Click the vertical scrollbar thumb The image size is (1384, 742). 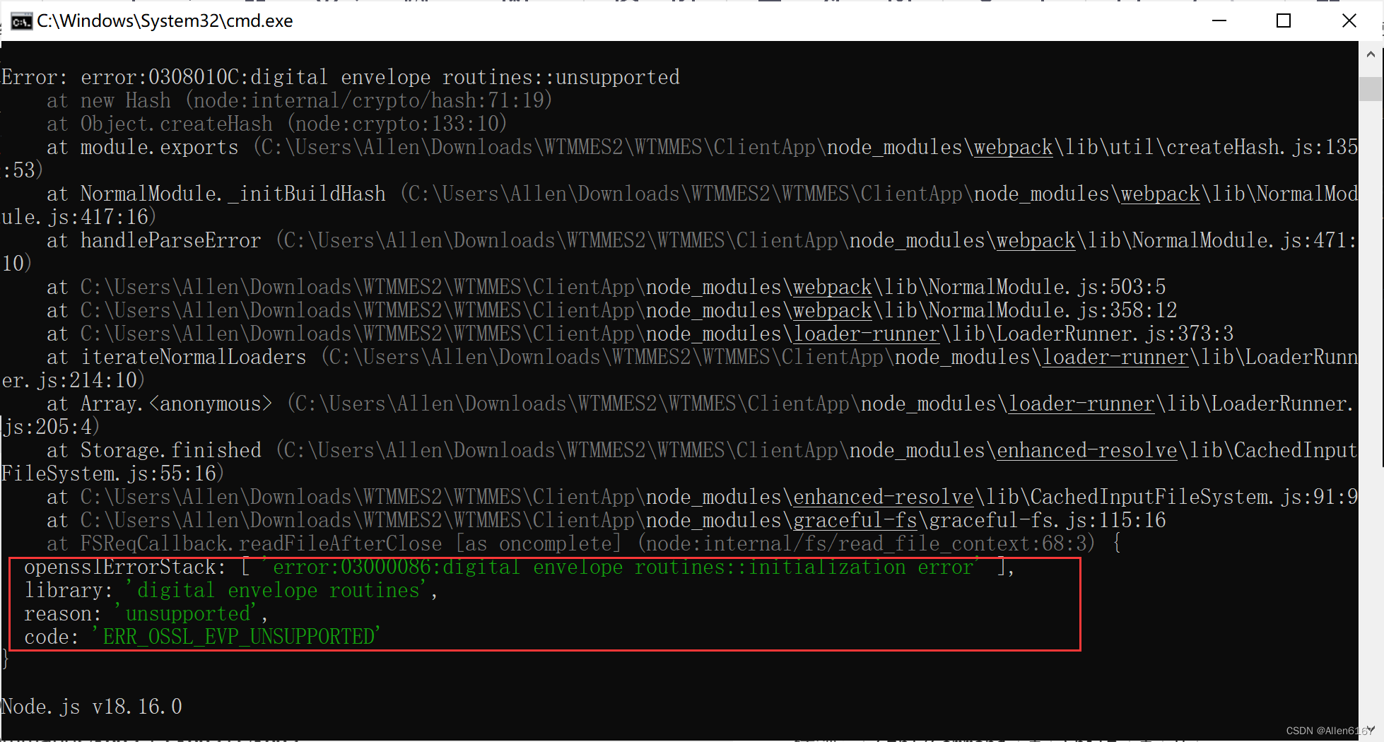click(1371, 90)
